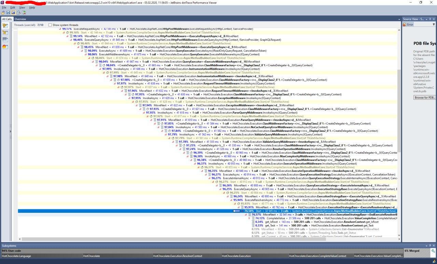The height and width of the screenshot is (264, 437).
Task: Select the HotChocolate.Execution.ResolverContext subsystem bar
Action: [186, 256]
